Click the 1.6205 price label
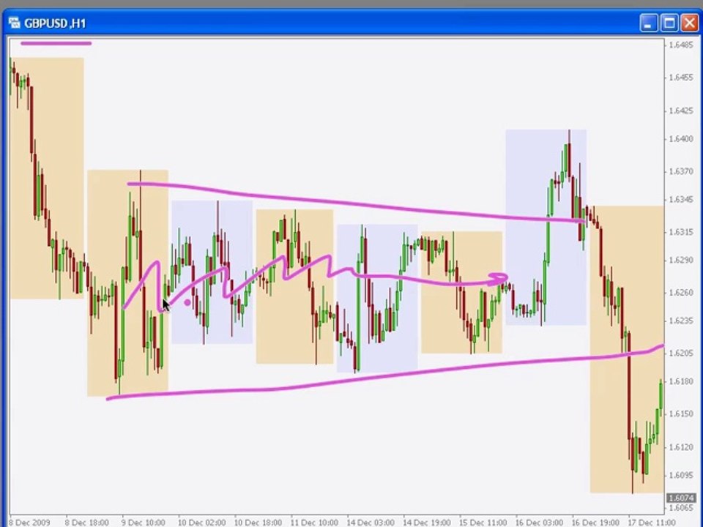Screen dimensions: 703x527 pos(680,354)
